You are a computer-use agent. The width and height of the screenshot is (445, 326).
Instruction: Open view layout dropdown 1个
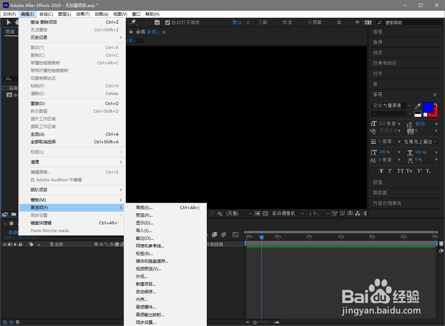[319, 213]
